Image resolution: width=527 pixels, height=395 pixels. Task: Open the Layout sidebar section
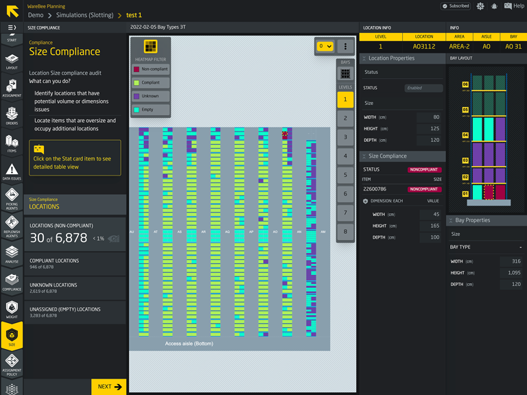pyautogui.click(x=12, y=62)
